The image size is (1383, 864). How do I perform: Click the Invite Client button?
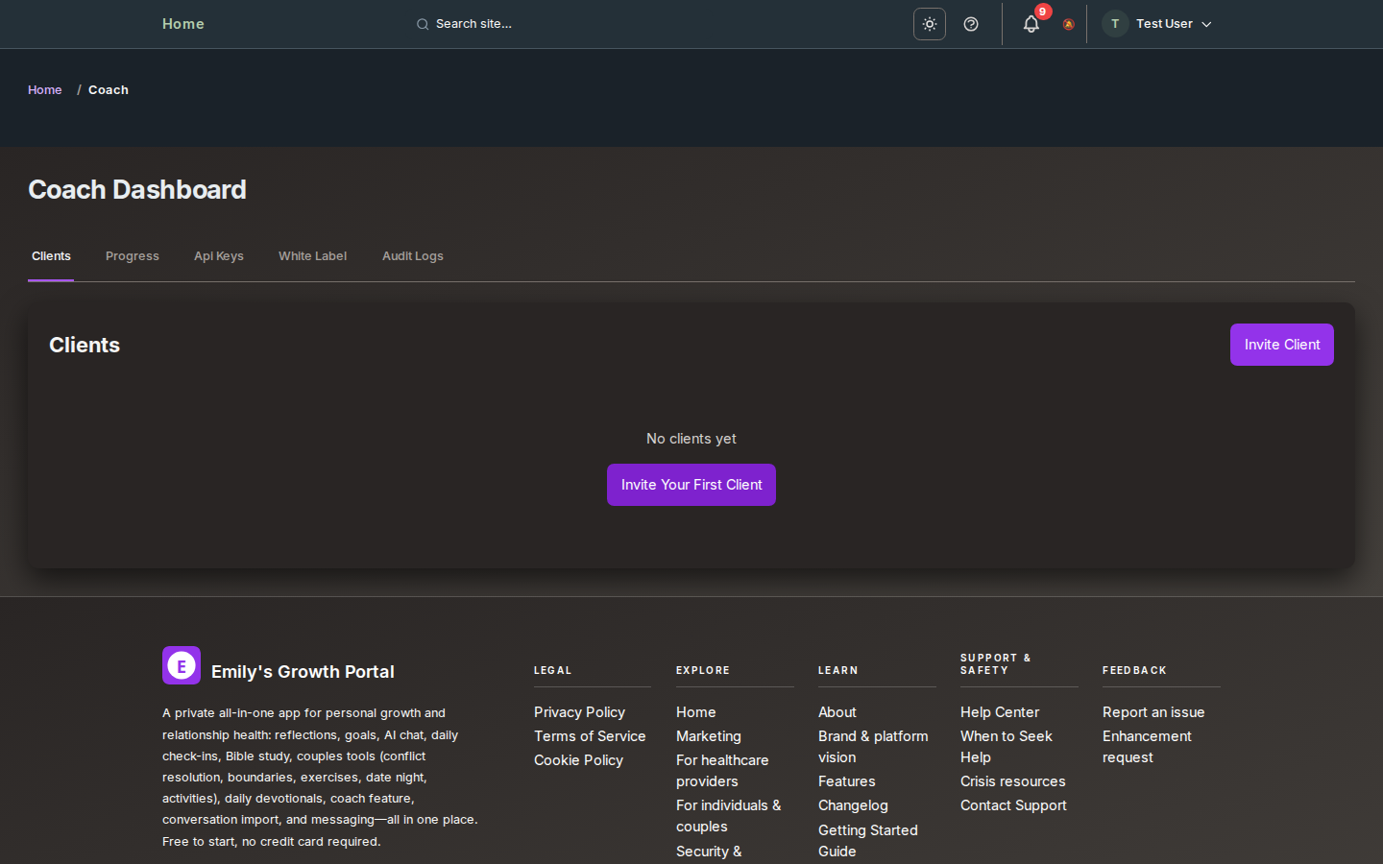click(x=1281, y=345)
